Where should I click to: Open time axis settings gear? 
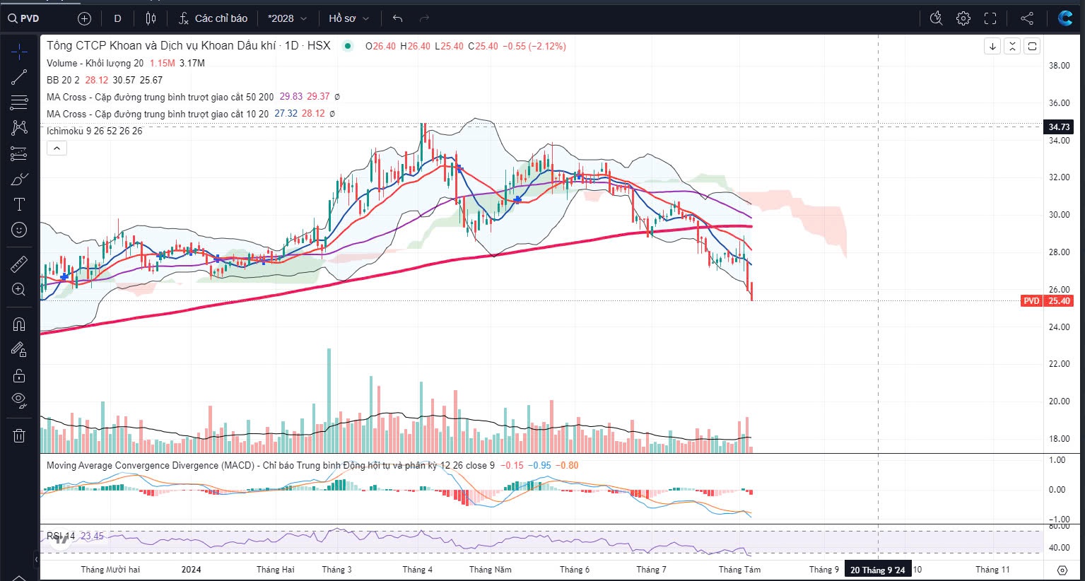(1062, 570)
